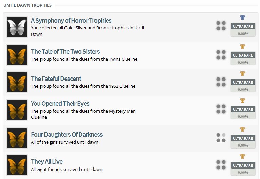
Task: Open A Symphony of Horror Trophies link
Action: click(x=71, y=21)
